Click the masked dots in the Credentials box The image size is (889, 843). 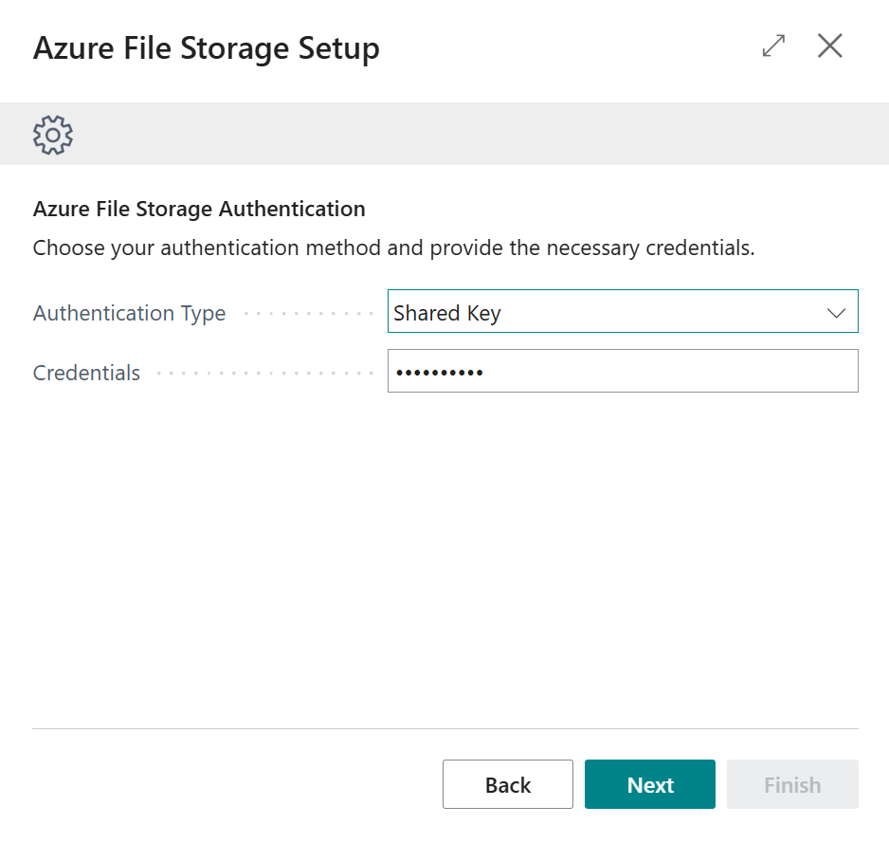(439, 373)
